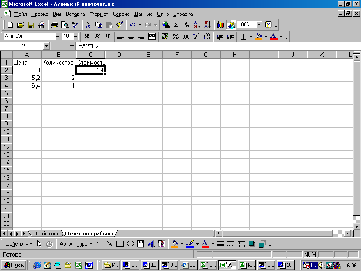Viewport: 361px width, 271px height.
Task: Open the Paste Function fx wizard
Action: 186,25
